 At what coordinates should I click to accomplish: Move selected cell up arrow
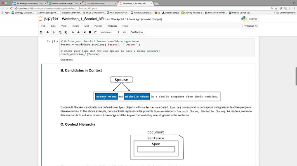pos(73,32)
